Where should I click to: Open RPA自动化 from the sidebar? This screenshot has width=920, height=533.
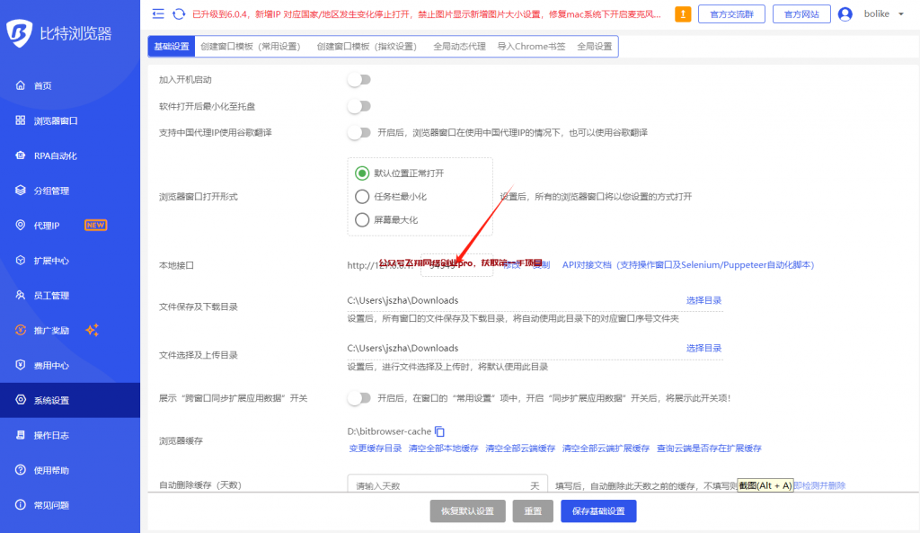point(56,155)
